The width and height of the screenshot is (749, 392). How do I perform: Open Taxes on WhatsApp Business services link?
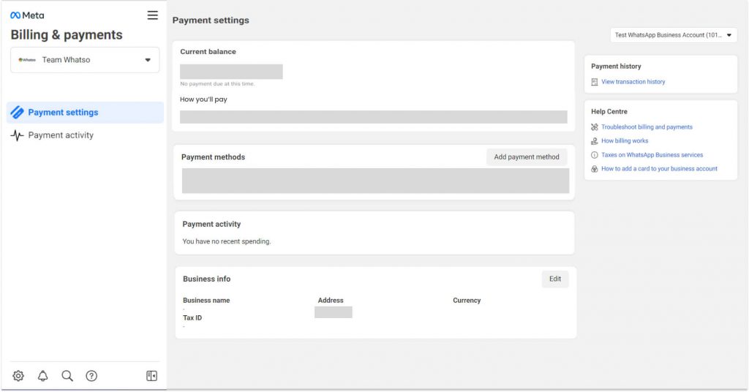coord(652,155)
